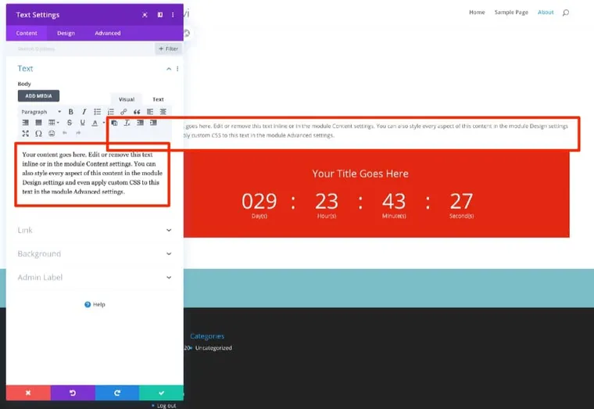This screenshot has height=409, width=594.
Task: Save changes with the green checkmark
Action: coord(161,393)
